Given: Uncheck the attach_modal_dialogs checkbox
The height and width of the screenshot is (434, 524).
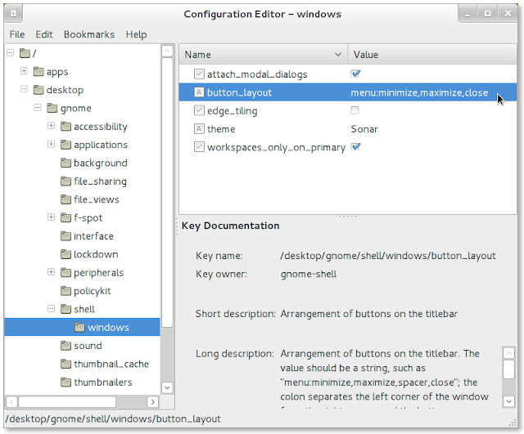Looking at the screenshot, I should 355,74.
